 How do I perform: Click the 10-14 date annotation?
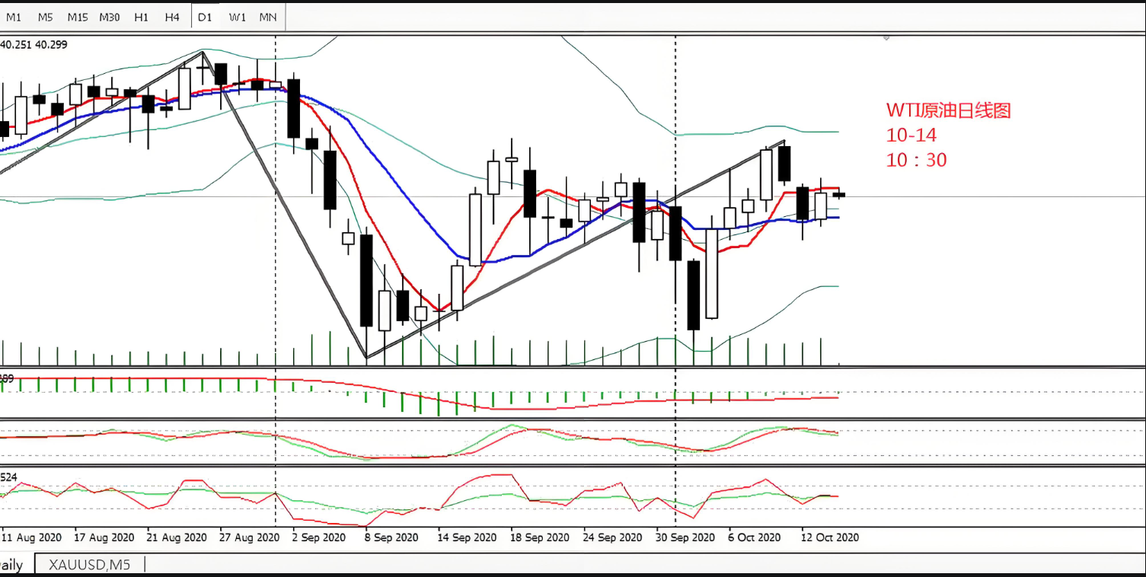(911, 135)
